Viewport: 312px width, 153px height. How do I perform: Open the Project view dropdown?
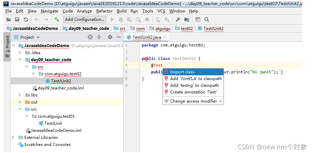pos(38,37)
